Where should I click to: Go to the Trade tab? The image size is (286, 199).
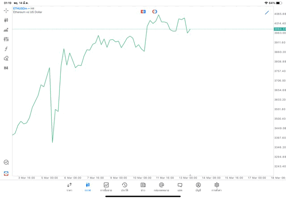coord(106,187)
